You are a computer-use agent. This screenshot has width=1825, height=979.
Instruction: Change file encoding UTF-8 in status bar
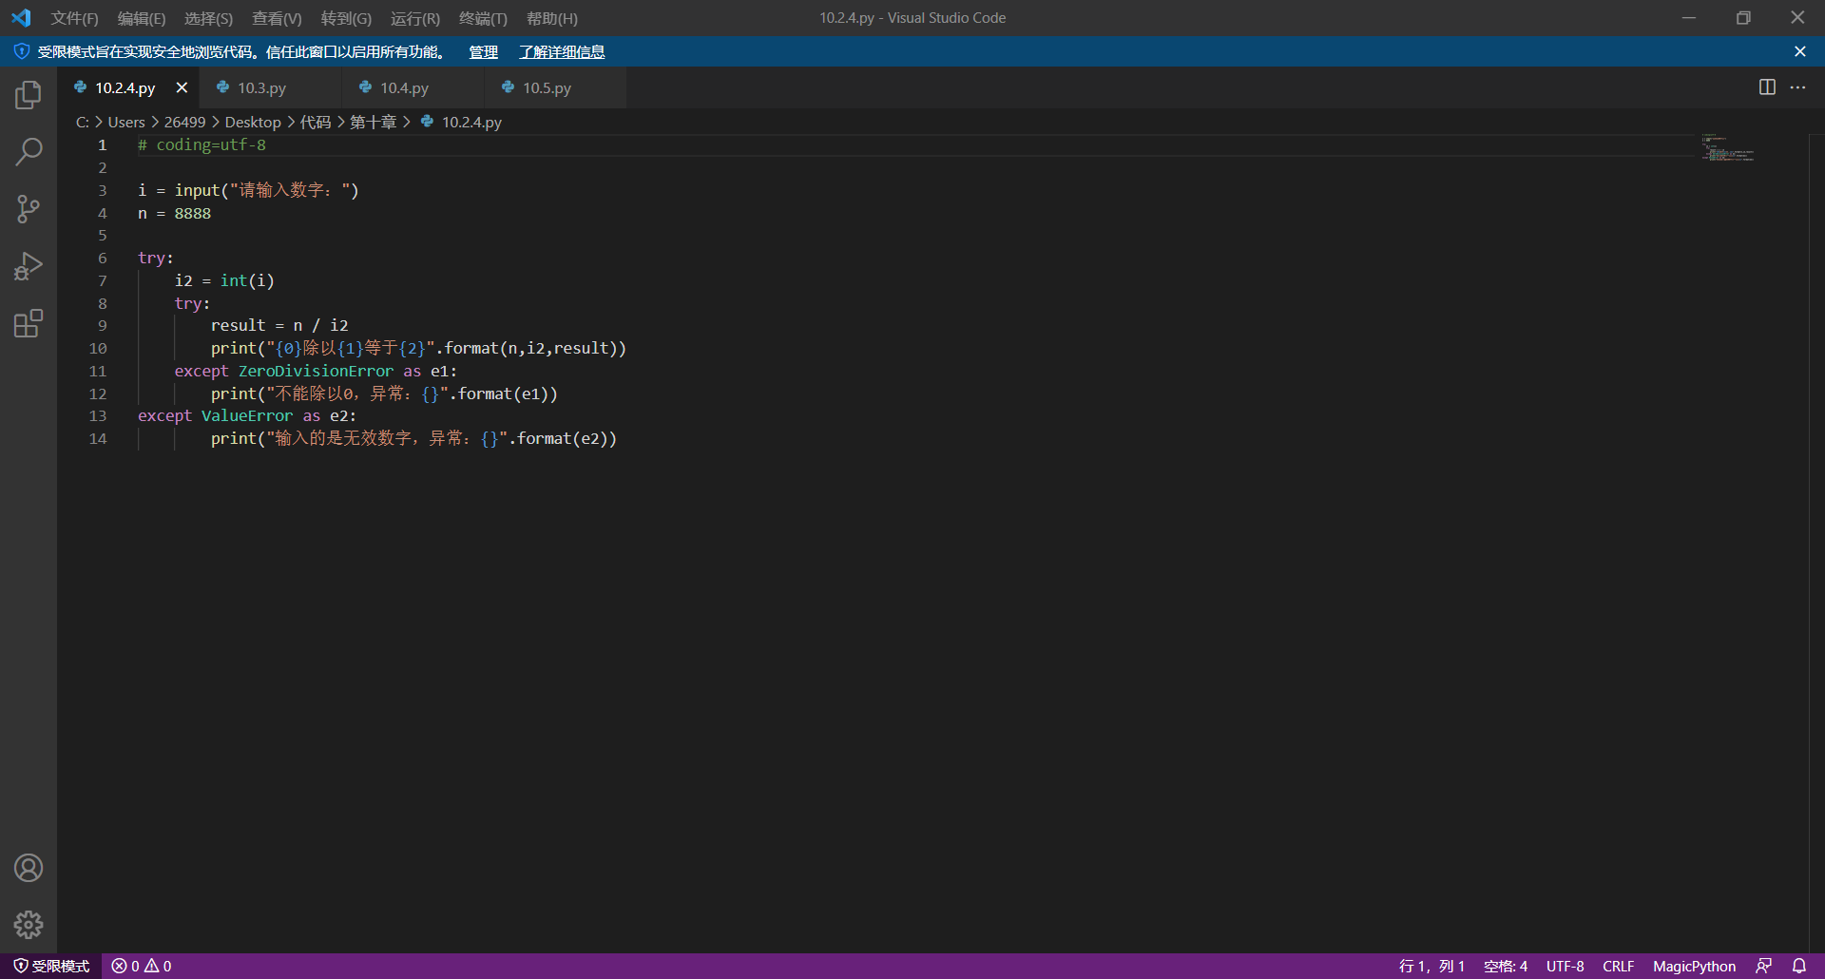coord(1565,966)
